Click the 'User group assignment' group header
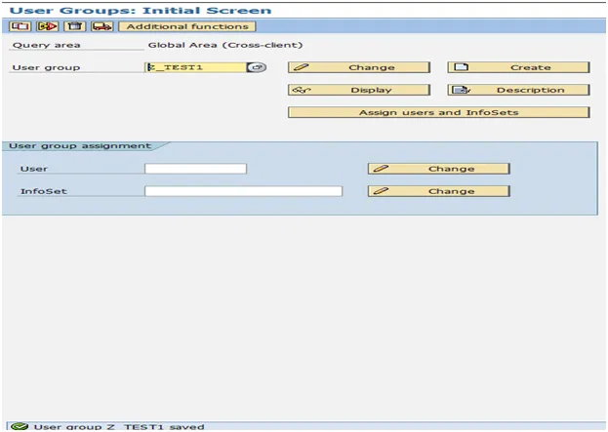Screen dimensions: 608x432 [80, 146]
